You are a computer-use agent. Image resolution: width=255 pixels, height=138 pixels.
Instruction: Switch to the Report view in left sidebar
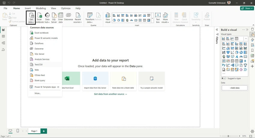tap(3, 30)
